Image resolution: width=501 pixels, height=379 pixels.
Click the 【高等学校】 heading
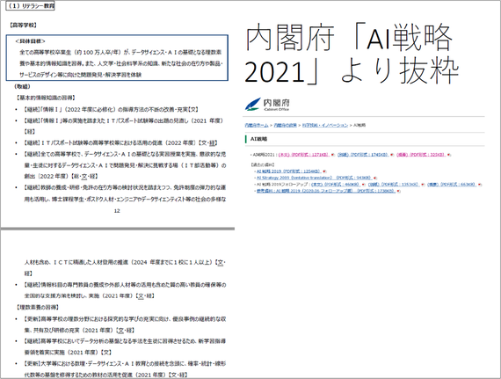(23, 25)
